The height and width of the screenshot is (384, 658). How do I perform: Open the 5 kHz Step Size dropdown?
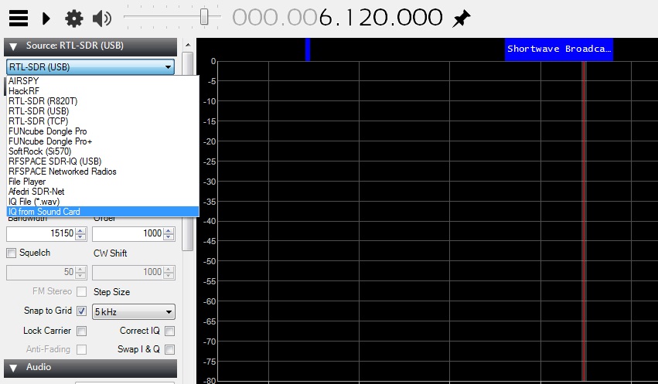134,312
